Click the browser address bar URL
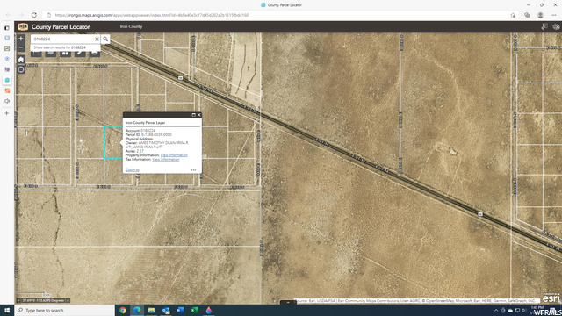Screen dimensions: 562x316 (x=152, y=15)
